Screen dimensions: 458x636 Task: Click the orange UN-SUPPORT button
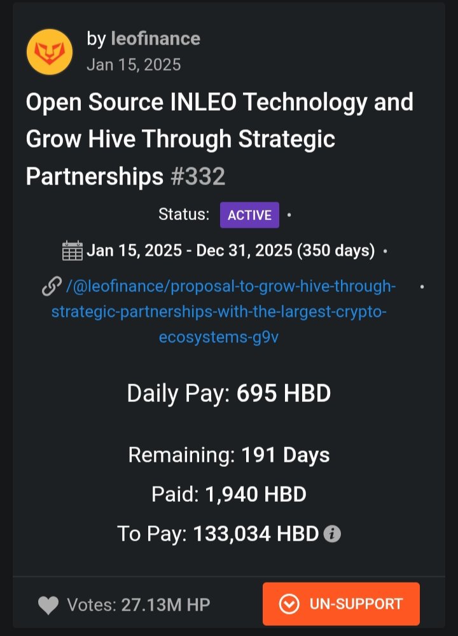point(341,604)
